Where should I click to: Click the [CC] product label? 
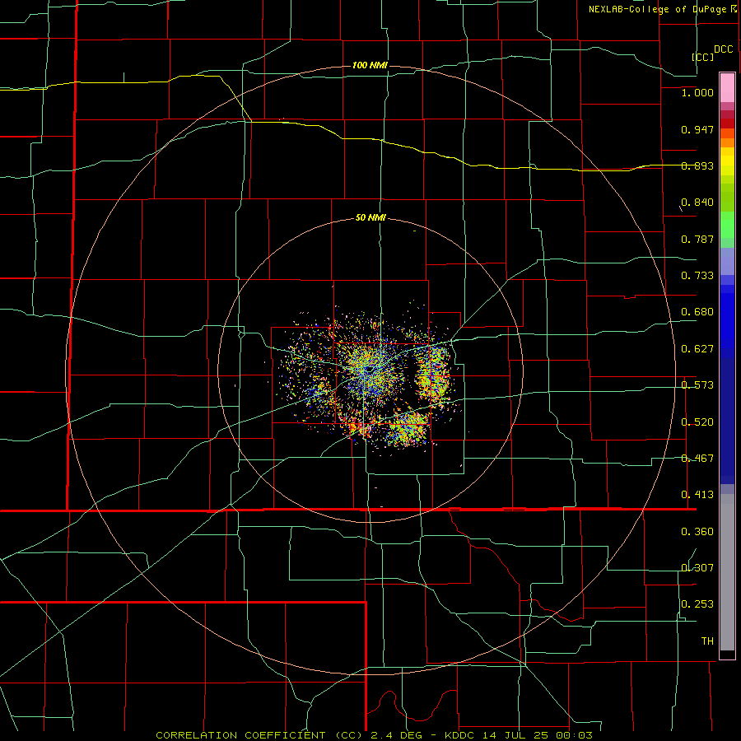pyautogui.click(x=702, y=57)
